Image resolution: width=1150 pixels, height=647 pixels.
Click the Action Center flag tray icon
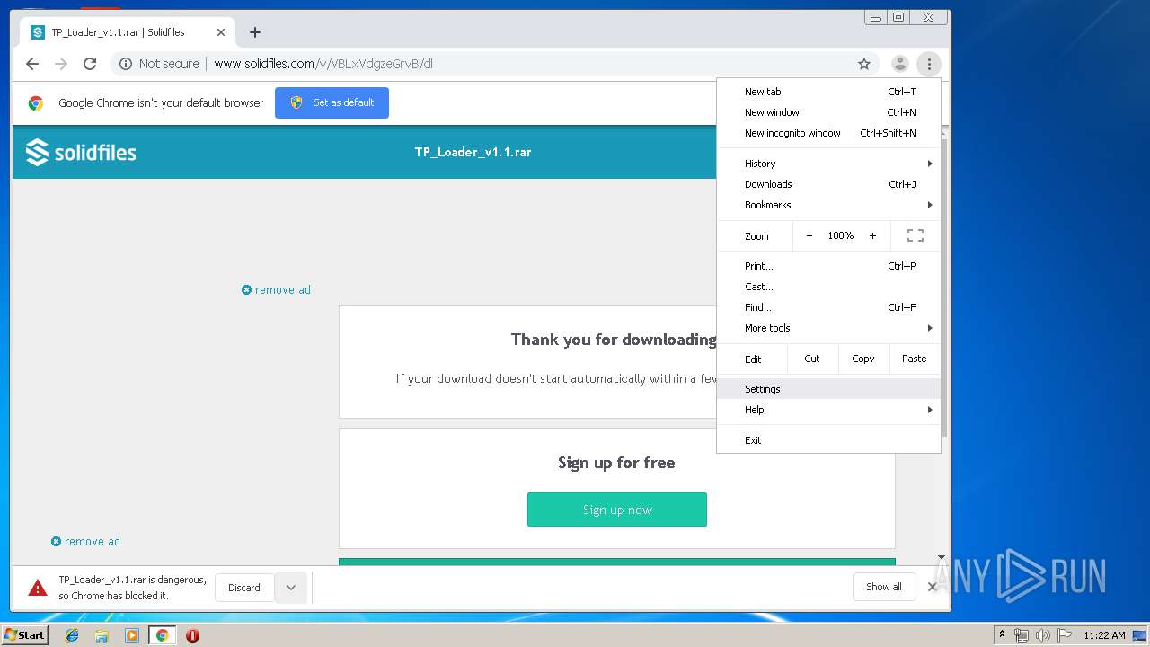pos(1065,635)
